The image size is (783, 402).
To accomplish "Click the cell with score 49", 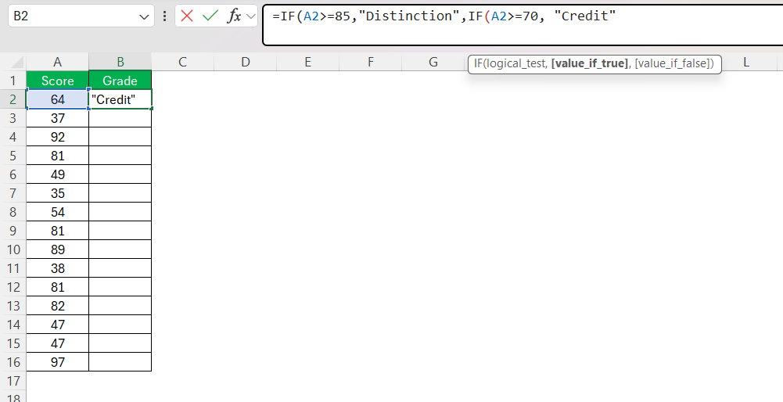I will tap(57, 174).
